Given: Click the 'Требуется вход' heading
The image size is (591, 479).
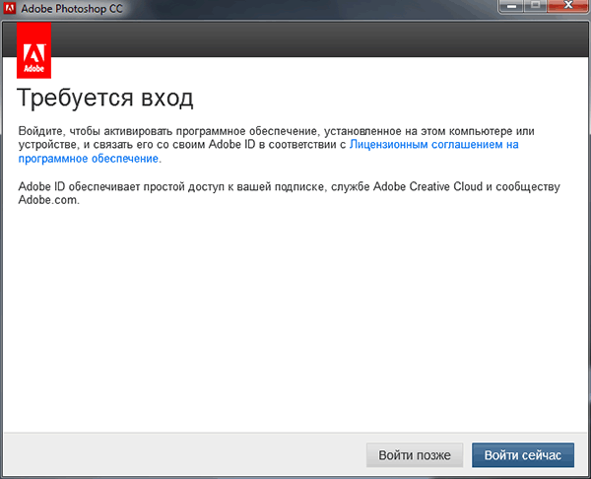Looking at the screenshot, I should [105, 98].
